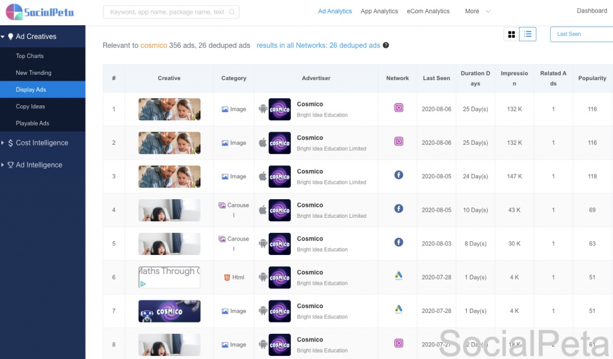This screenshot has height=359, width=613.
Task: Click Bright Idea Education Limited in row 2
Action: click(x=332, y=148)
